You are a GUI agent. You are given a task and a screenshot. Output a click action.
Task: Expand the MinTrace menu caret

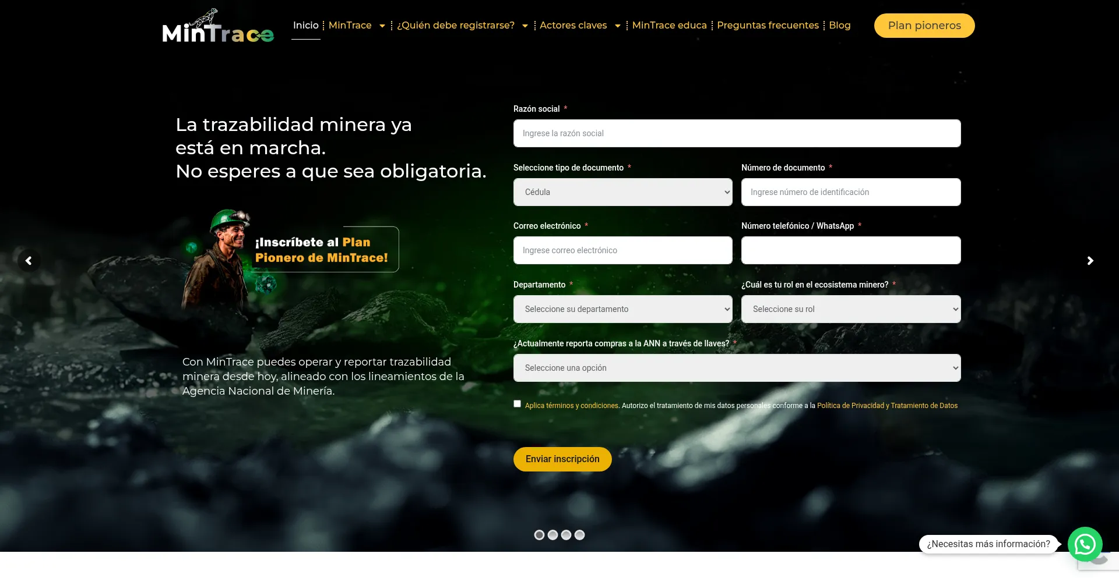click(382, 26)
